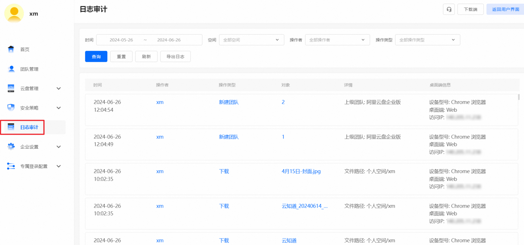Click object link 2
The image size is (524, 245).
283,102
